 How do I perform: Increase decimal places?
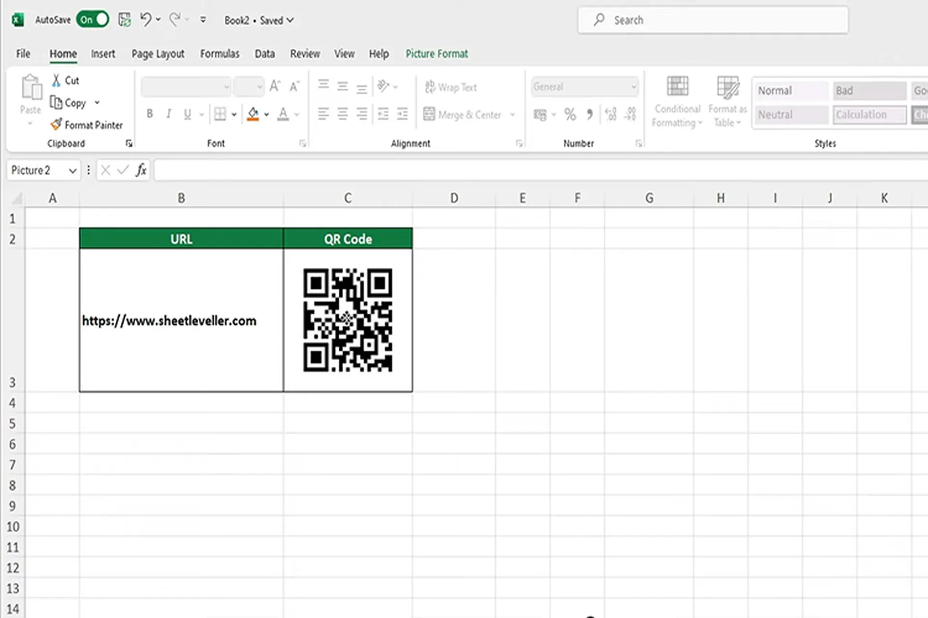pyautogui.click(x=610, y=114)
